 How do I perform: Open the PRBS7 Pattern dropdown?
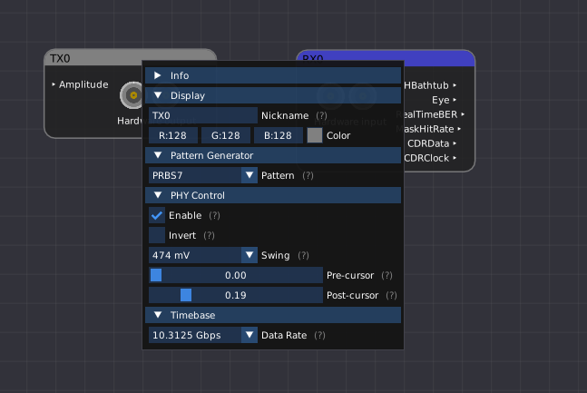203,175
